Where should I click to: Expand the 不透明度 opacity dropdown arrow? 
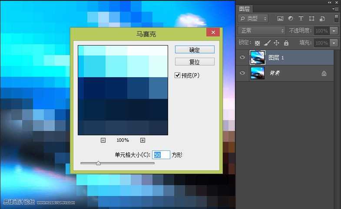tap(334, 31)
